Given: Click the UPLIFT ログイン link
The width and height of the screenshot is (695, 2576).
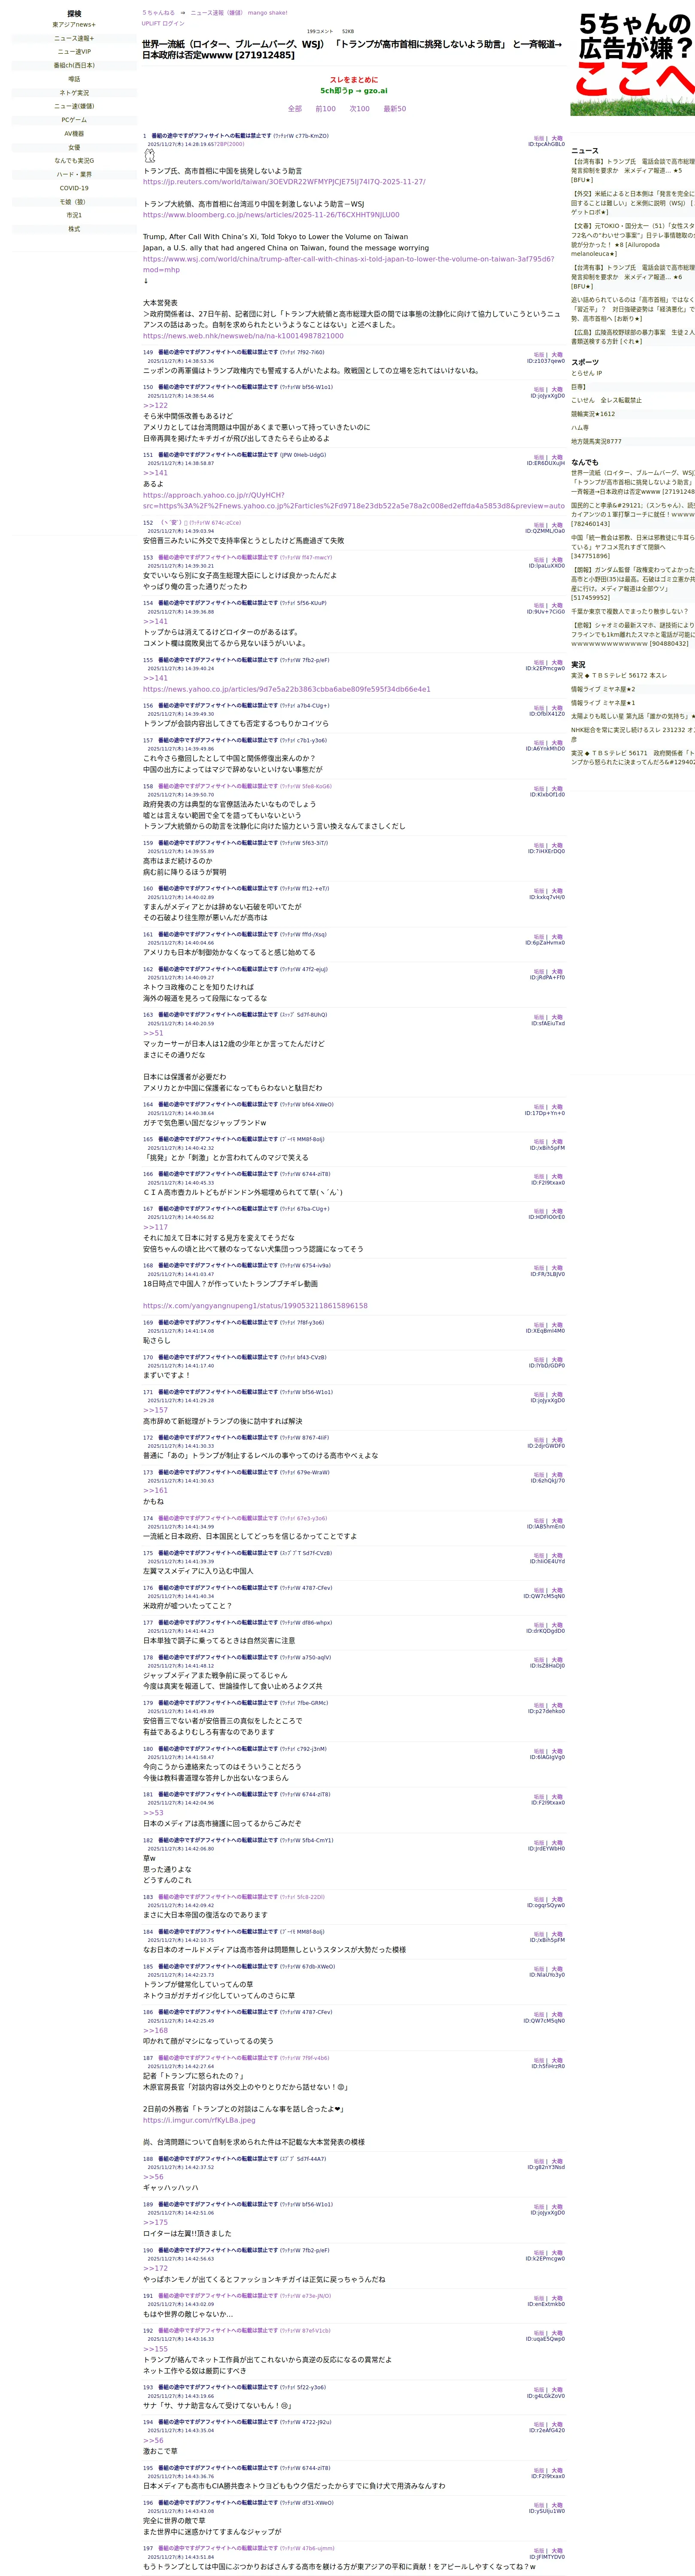Looking at the screenshot, I should [163, 23].
